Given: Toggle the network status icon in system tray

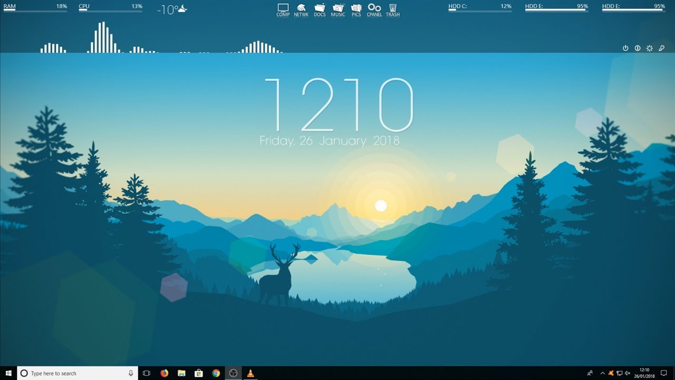Looking at the screenshot, I should pyautogui.click(x=620, y=373).
